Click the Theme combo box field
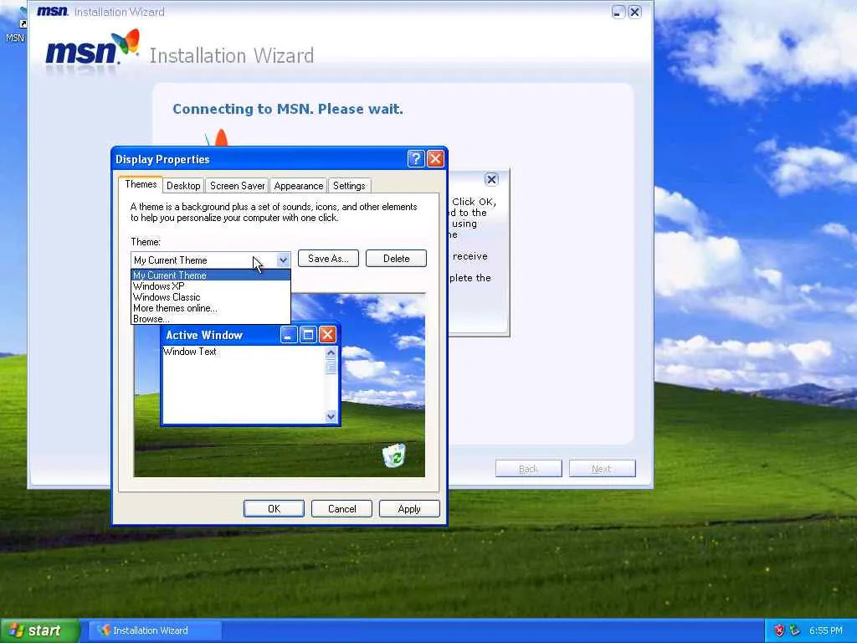The image size is (857, 643). click(x=210, y=260)
